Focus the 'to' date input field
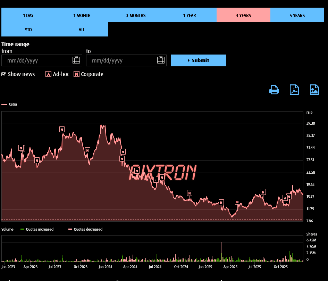 click(x=126, y=60)
